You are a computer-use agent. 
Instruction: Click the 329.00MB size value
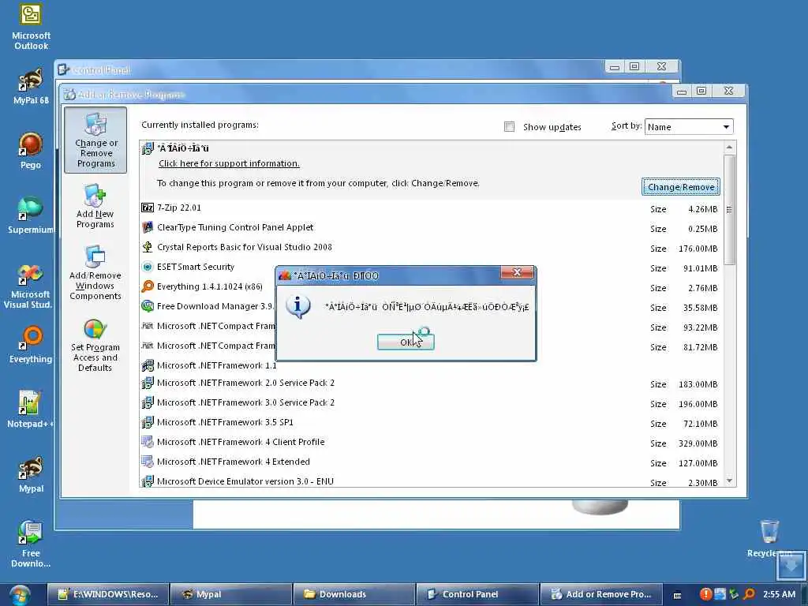[x=698, y=443]
